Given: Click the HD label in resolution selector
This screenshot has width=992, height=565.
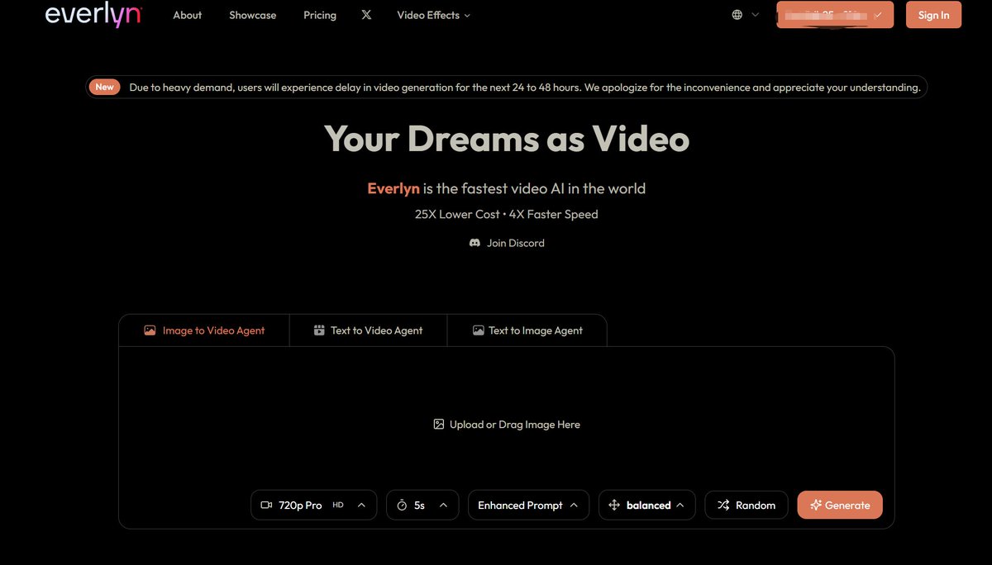Looking at the screenshot, I should pos(338,505).
